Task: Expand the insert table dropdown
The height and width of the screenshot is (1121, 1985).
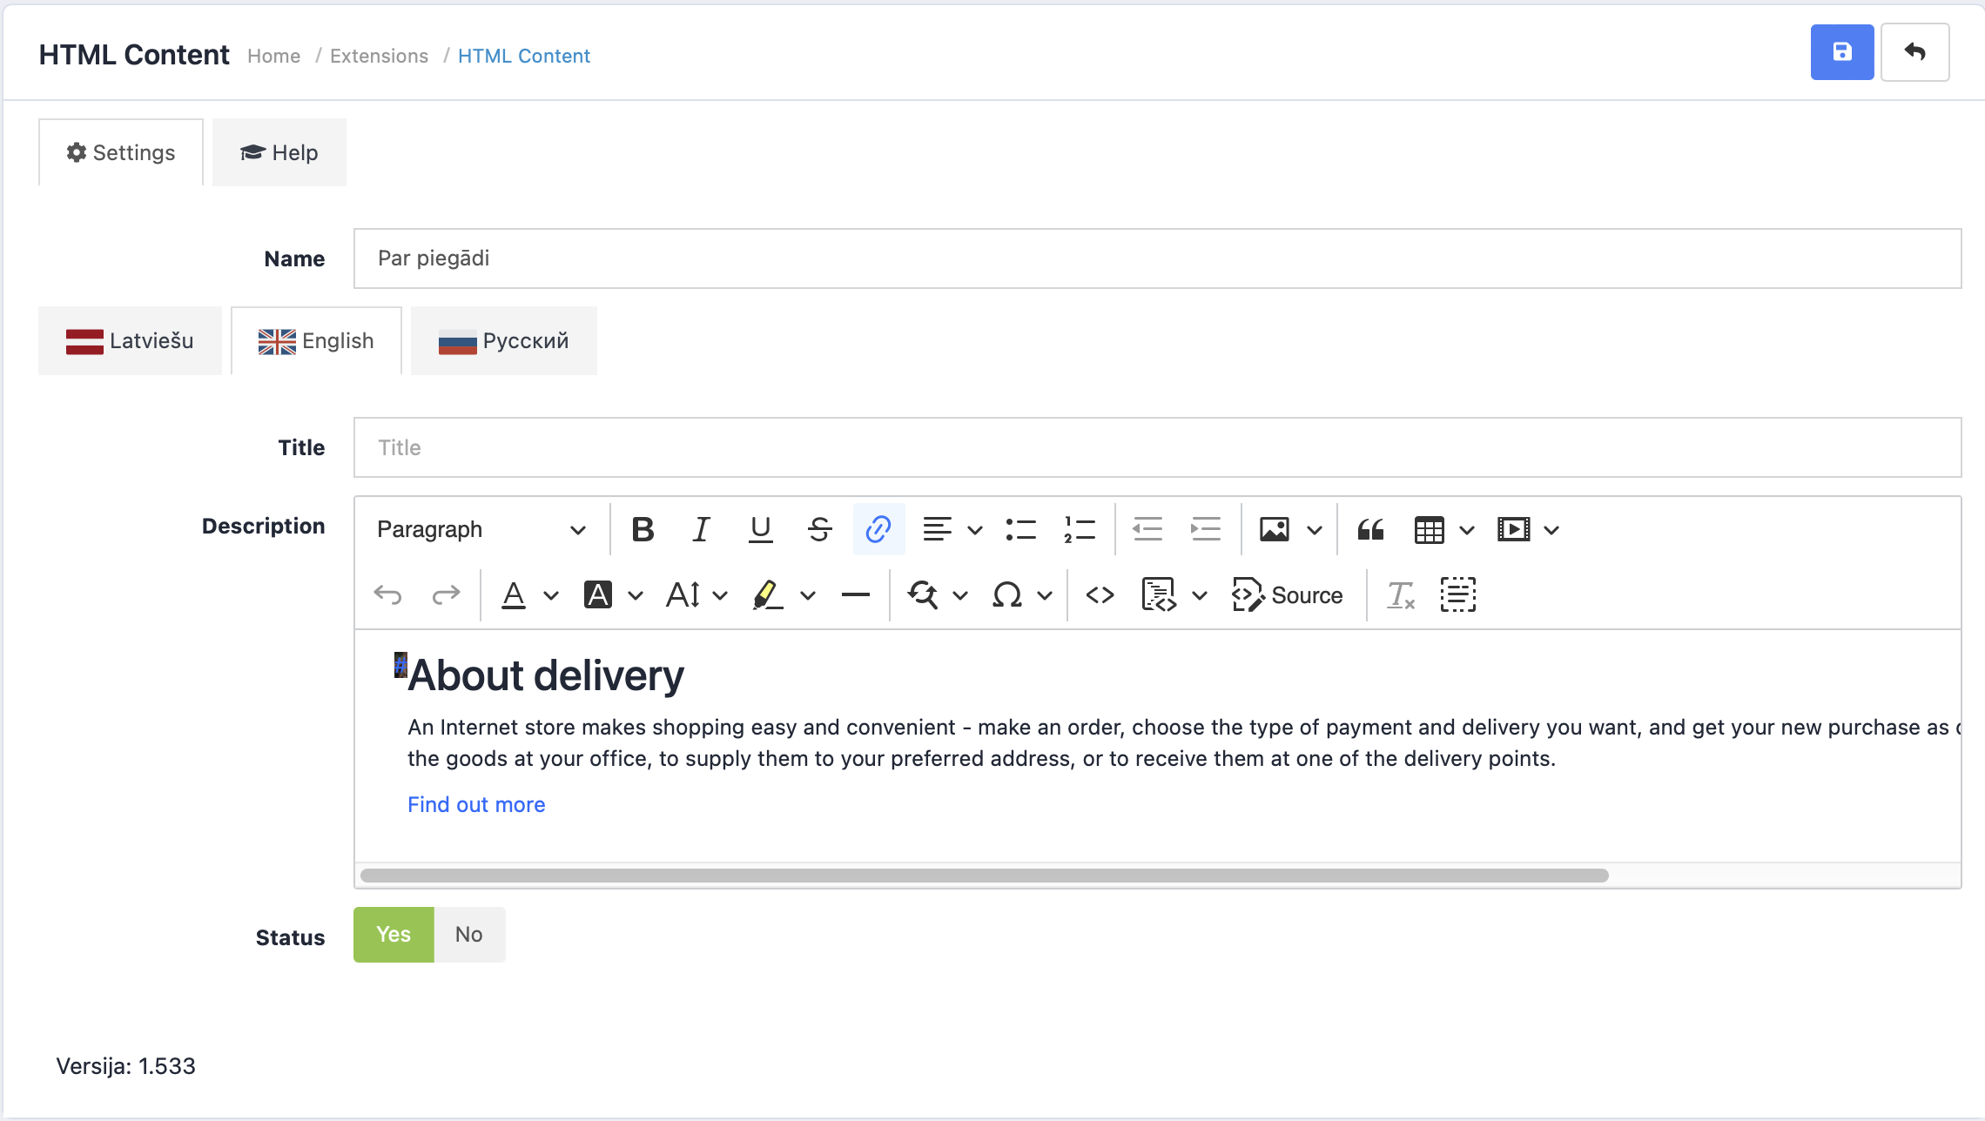Action: click(x=1467, y=529)
